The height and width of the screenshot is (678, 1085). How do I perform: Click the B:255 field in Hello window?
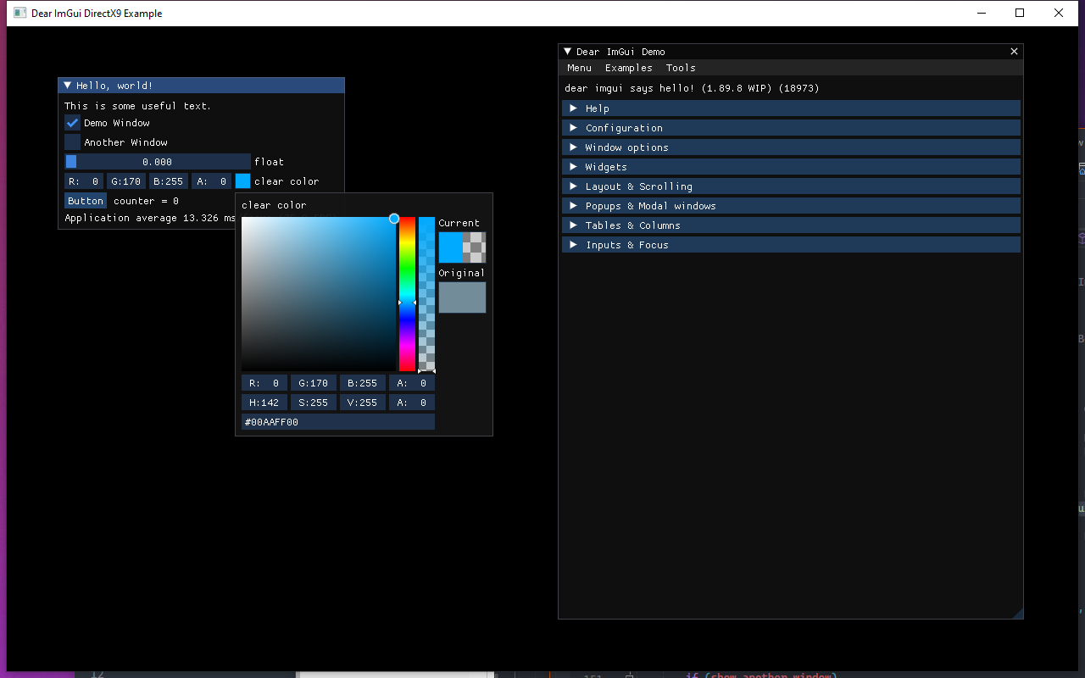169,181
